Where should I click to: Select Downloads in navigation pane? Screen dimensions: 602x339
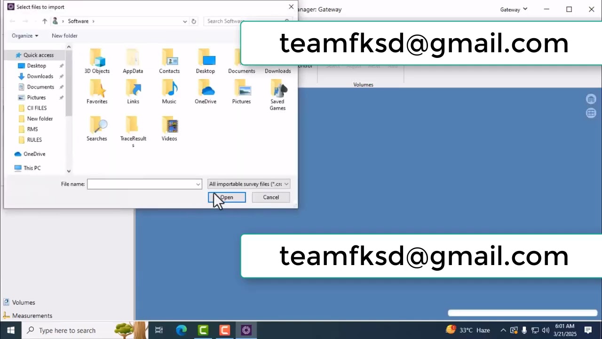point(40,76)
